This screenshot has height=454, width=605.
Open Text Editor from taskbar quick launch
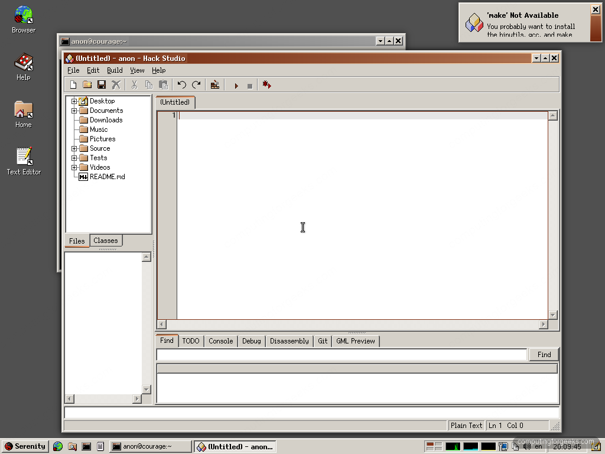[x=100, y=447]
